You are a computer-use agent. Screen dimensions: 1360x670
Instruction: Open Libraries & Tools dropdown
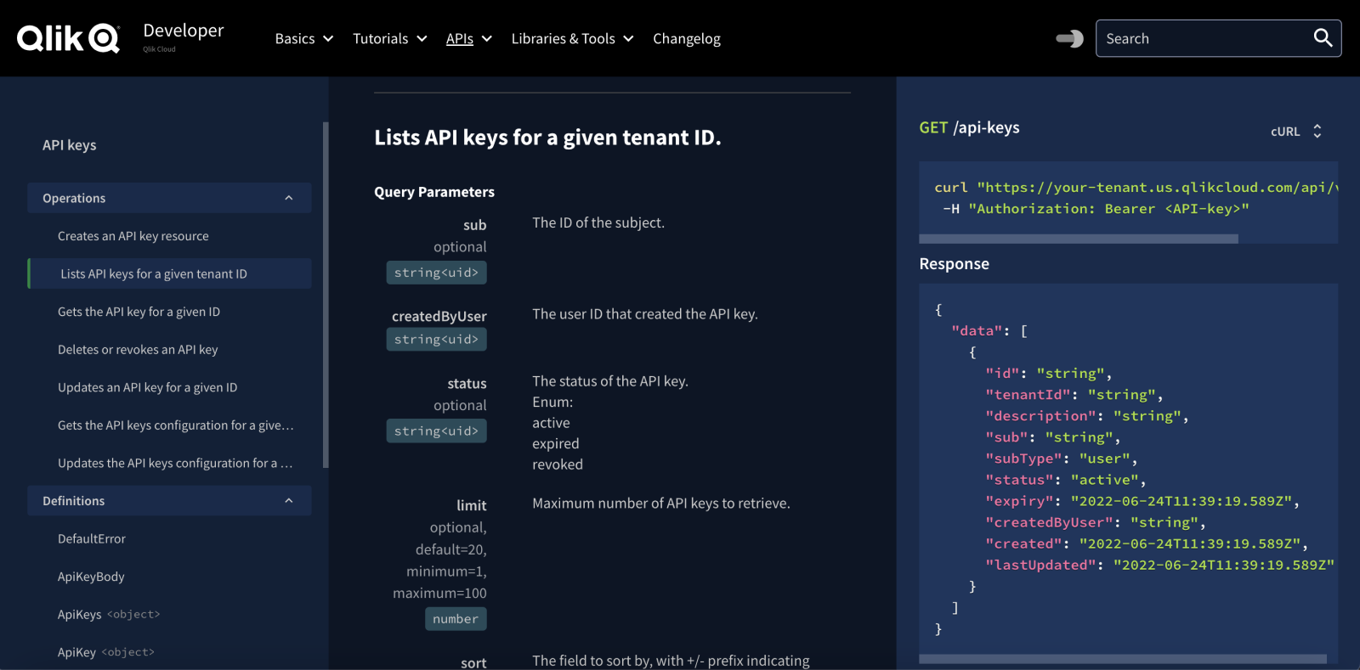click(572, 39)
